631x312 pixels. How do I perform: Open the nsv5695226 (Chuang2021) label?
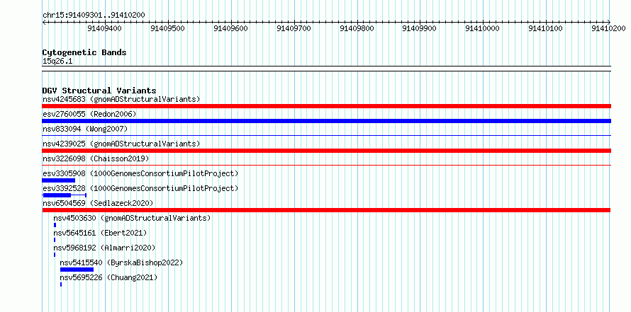point(108,277)
